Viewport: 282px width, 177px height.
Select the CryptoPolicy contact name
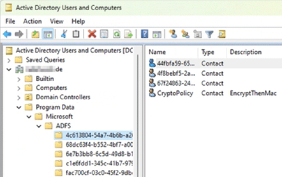pyautogui.click(x=175, y=93)
